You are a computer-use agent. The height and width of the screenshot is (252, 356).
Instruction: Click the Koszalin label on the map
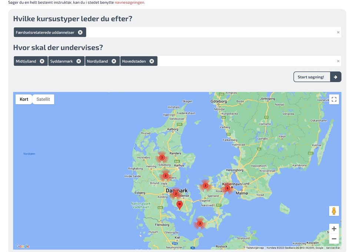pos(313,243)
